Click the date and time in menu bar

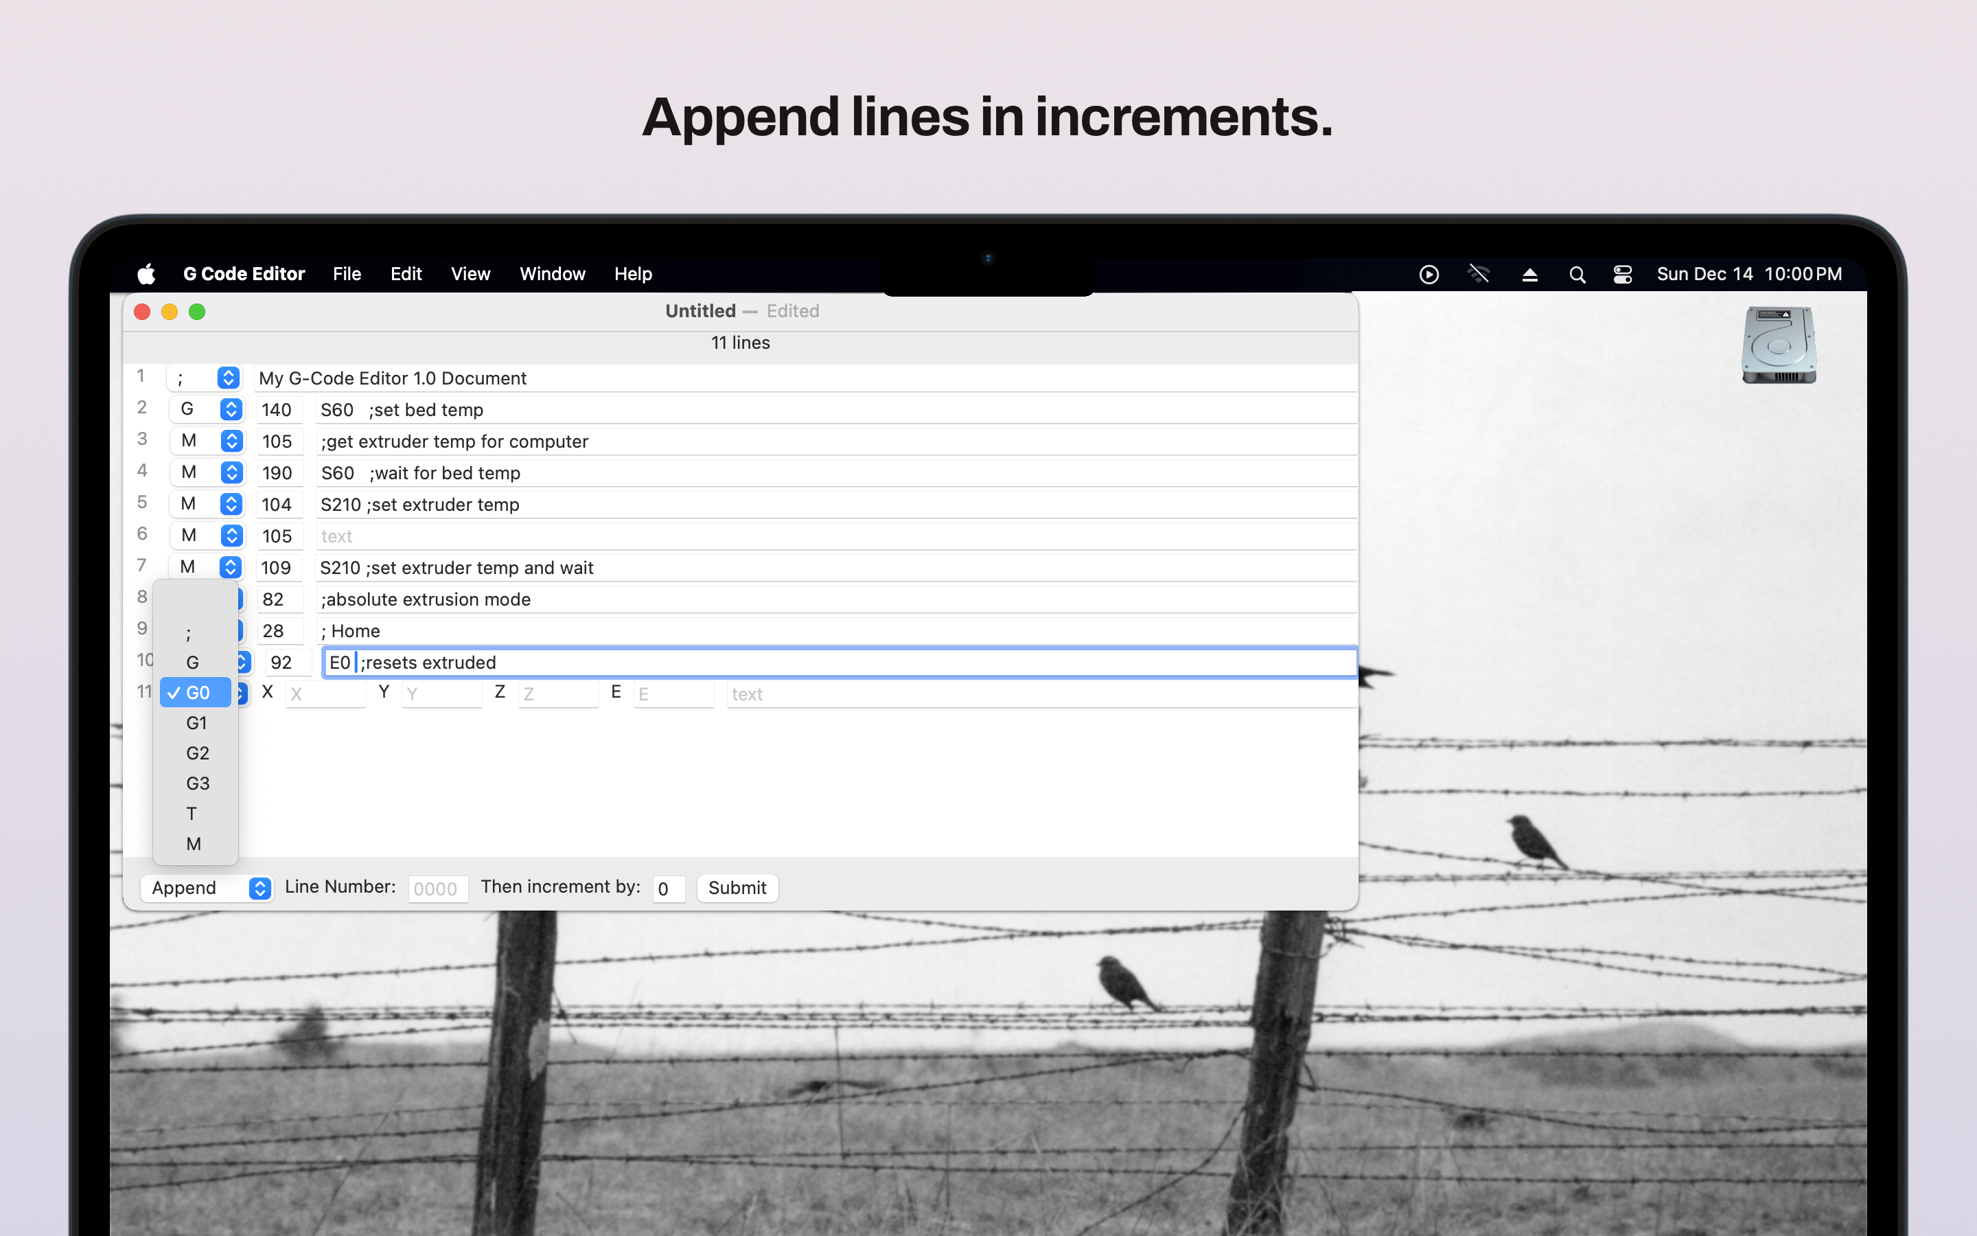1749,274
